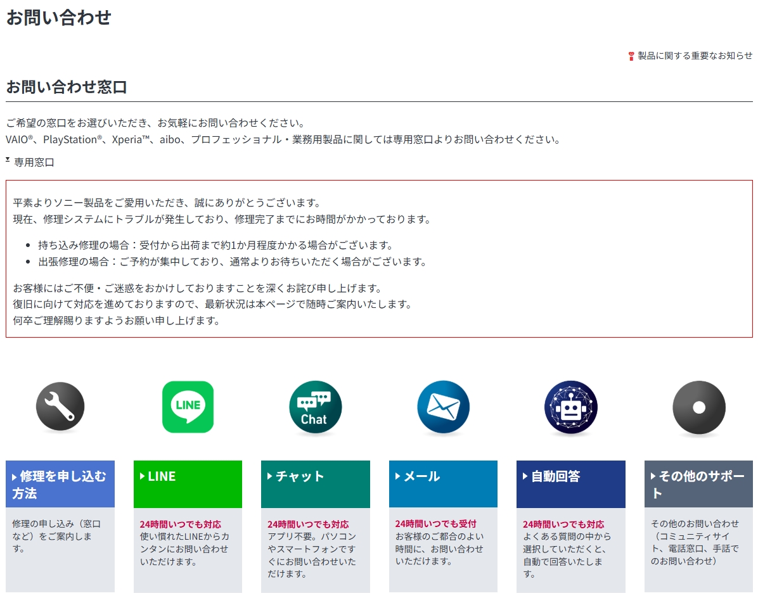Select the 修理を申し込む方法 blue header

[60, 484]
